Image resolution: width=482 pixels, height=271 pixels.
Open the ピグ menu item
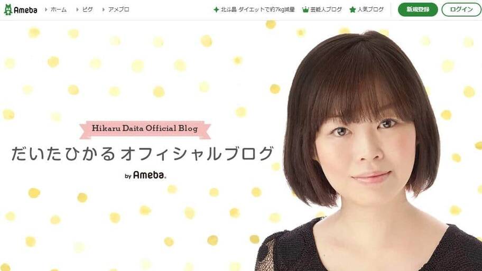click(x=87, y=10)
